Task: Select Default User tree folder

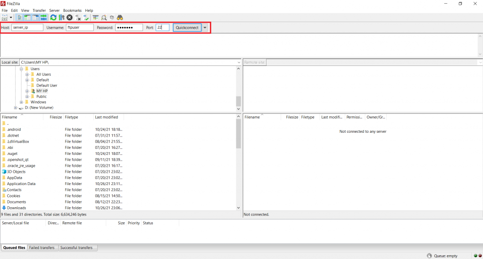Action: [47, 86]
